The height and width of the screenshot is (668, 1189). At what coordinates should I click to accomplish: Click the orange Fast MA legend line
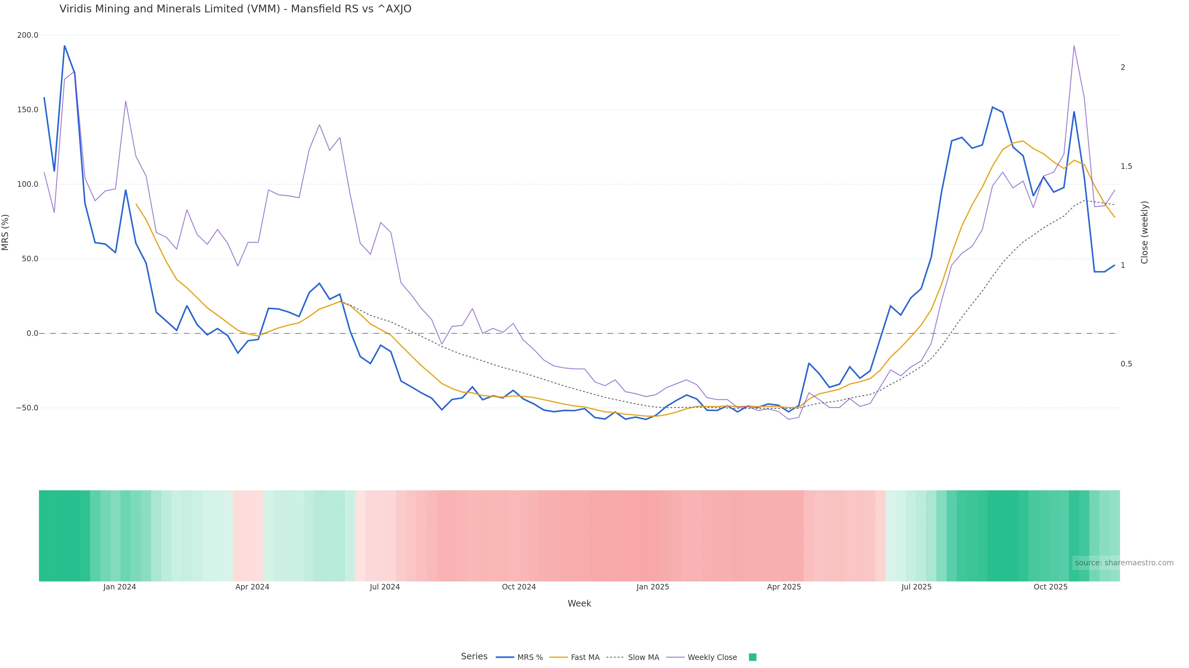559,657
